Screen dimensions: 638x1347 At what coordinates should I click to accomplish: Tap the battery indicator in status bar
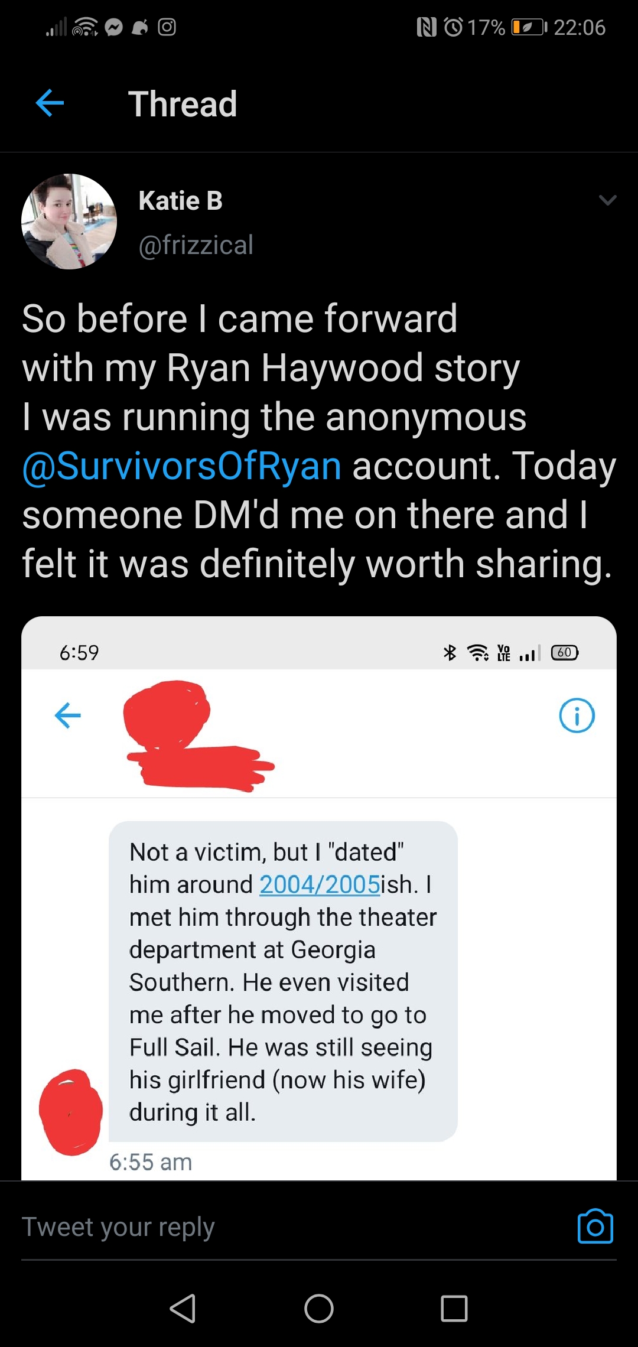(x=529, y=27)
